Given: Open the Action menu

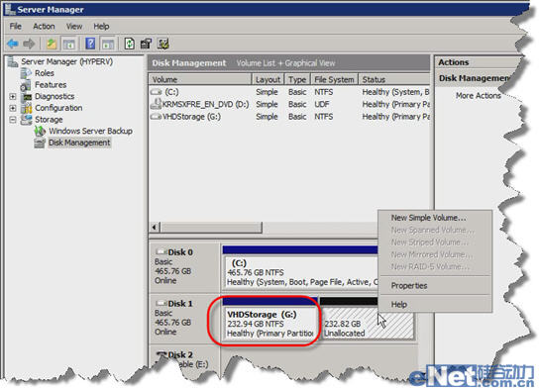Looking at the screenshot, I should 44,26.
